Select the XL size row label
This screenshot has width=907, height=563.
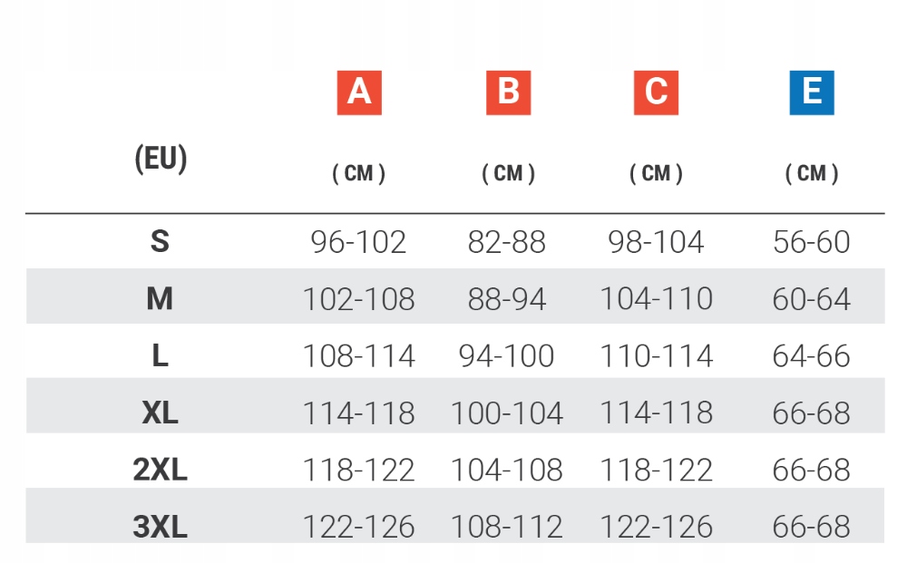tap(160, 413)
